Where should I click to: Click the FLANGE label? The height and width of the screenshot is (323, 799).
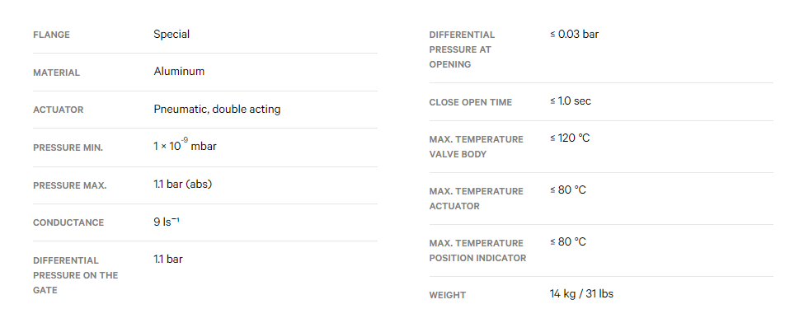click(x=51, y=35)
